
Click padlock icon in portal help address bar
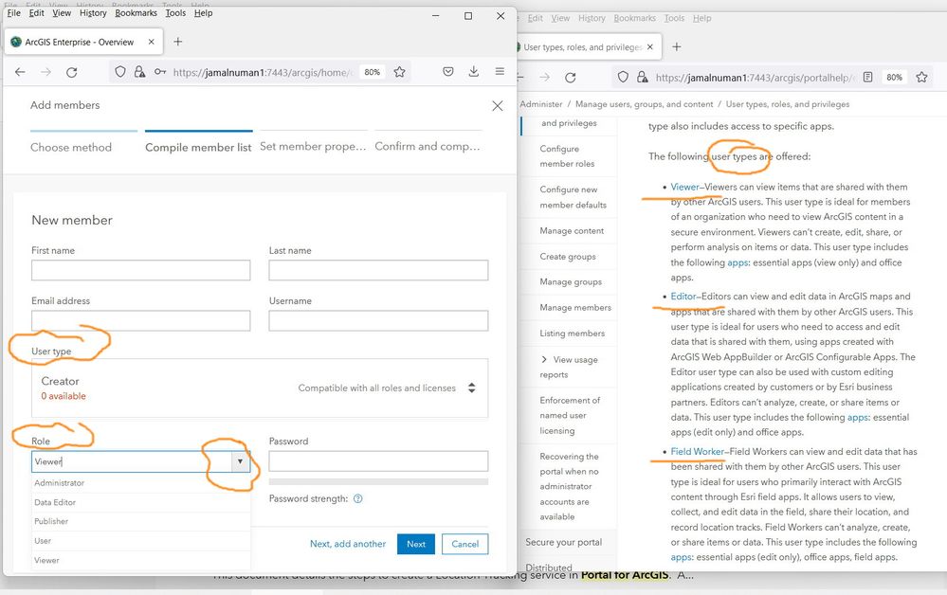click(x=642, y=78)
